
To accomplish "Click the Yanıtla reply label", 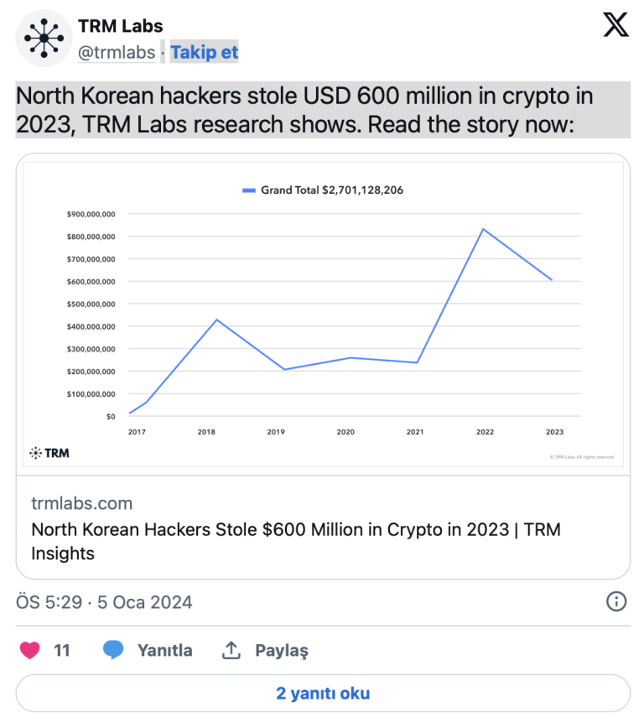I will click(164, 650).
